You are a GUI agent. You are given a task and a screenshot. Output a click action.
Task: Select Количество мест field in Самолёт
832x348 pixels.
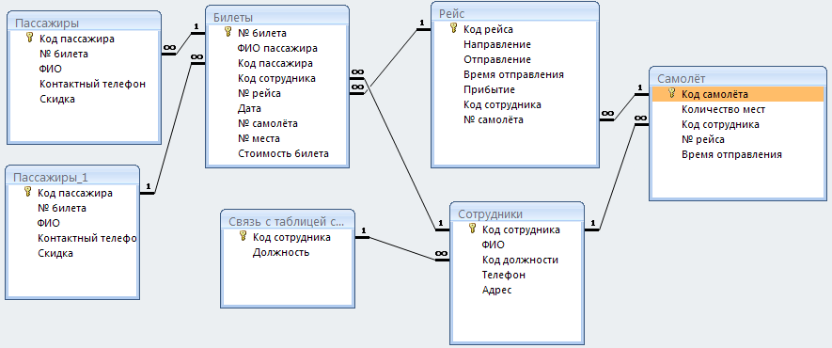723,109
